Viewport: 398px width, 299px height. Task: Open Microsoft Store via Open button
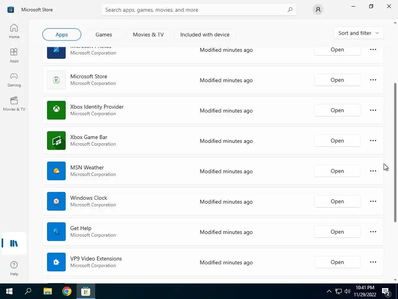click(337, 80)
